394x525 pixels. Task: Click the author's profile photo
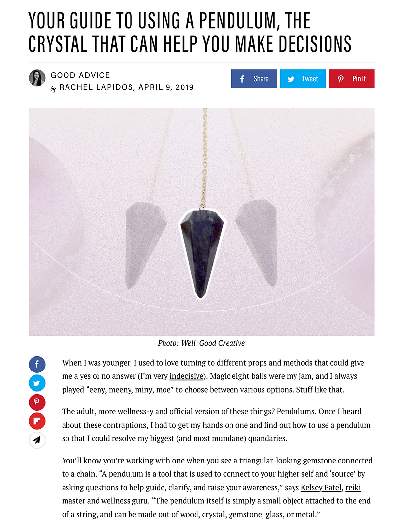tap(37, 79)
